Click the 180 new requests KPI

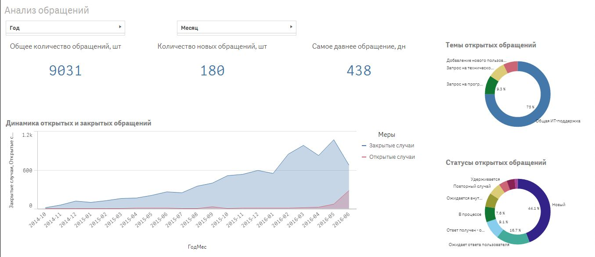212,71
